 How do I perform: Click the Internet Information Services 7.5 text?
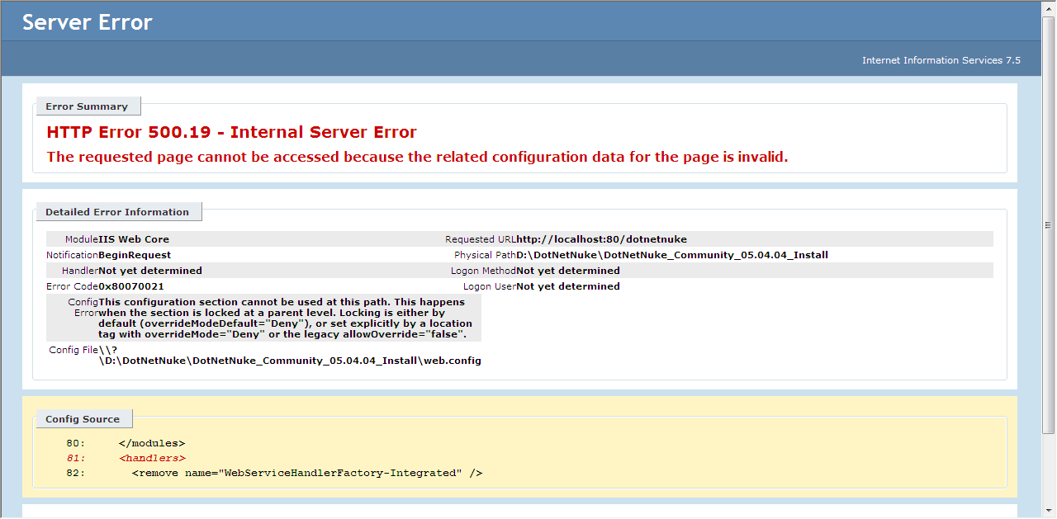941,60
